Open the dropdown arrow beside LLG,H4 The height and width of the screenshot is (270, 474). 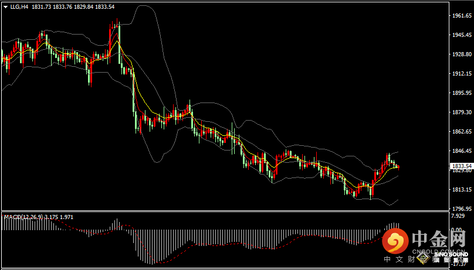pos(5,6)
